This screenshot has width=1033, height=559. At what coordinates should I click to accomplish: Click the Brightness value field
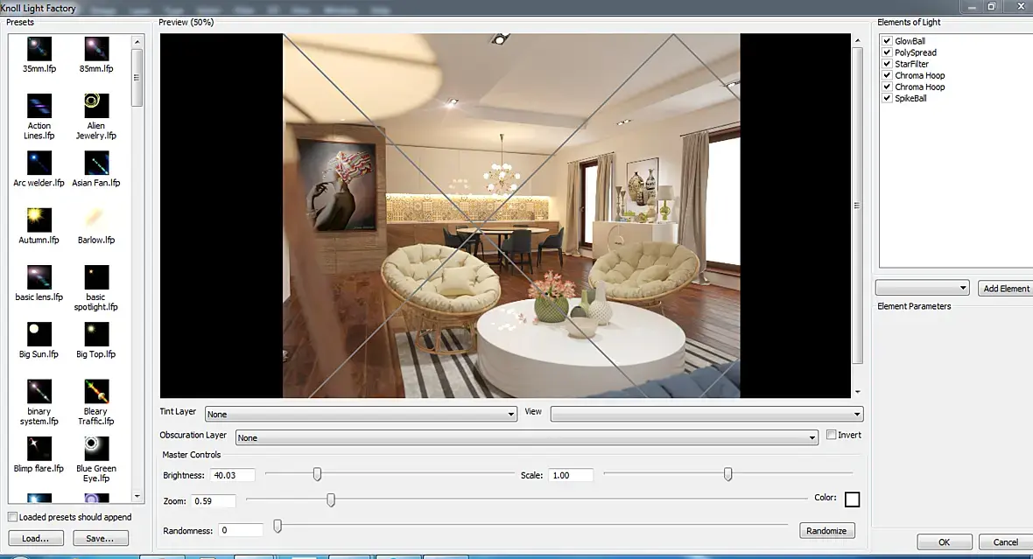click(233, 475)
